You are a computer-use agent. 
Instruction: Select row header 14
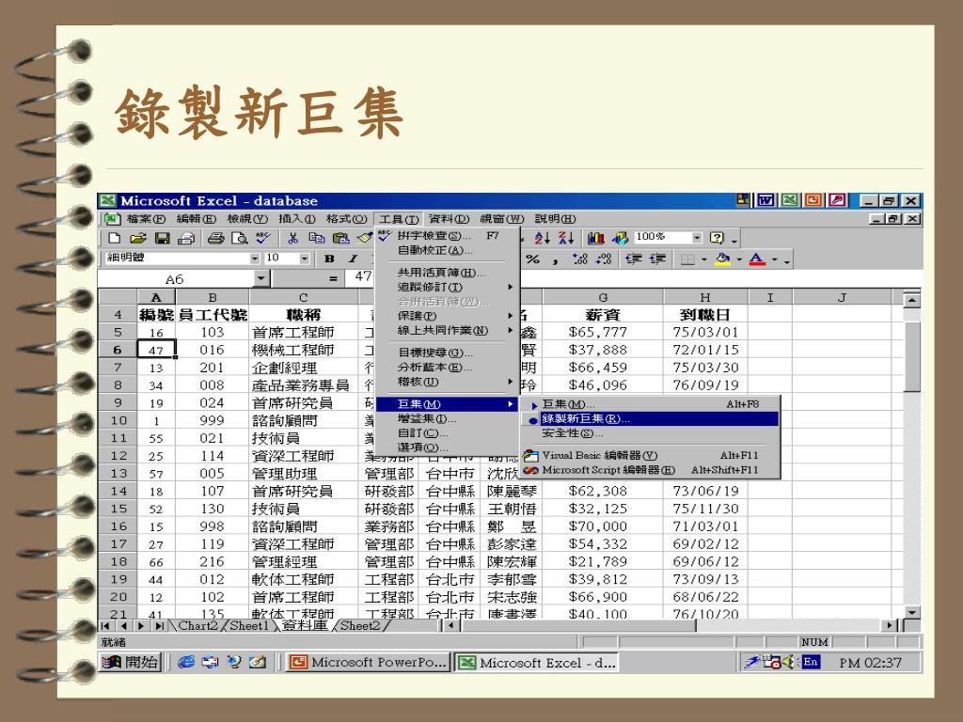click(118, 491)
